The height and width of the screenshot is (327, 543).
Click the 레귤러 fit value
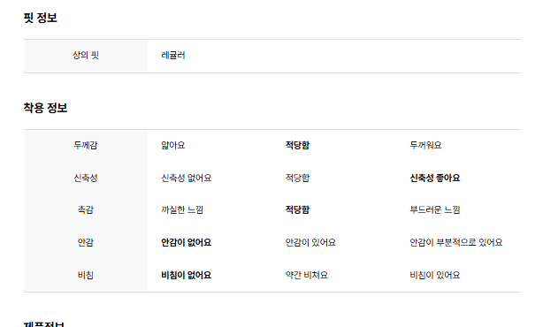tap(173, 56)
